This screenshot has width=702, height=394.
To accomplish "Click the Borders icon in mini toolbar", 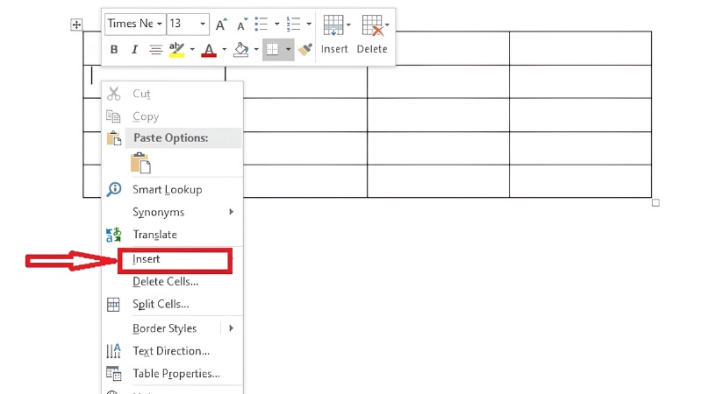I will (x=272, y=50).
